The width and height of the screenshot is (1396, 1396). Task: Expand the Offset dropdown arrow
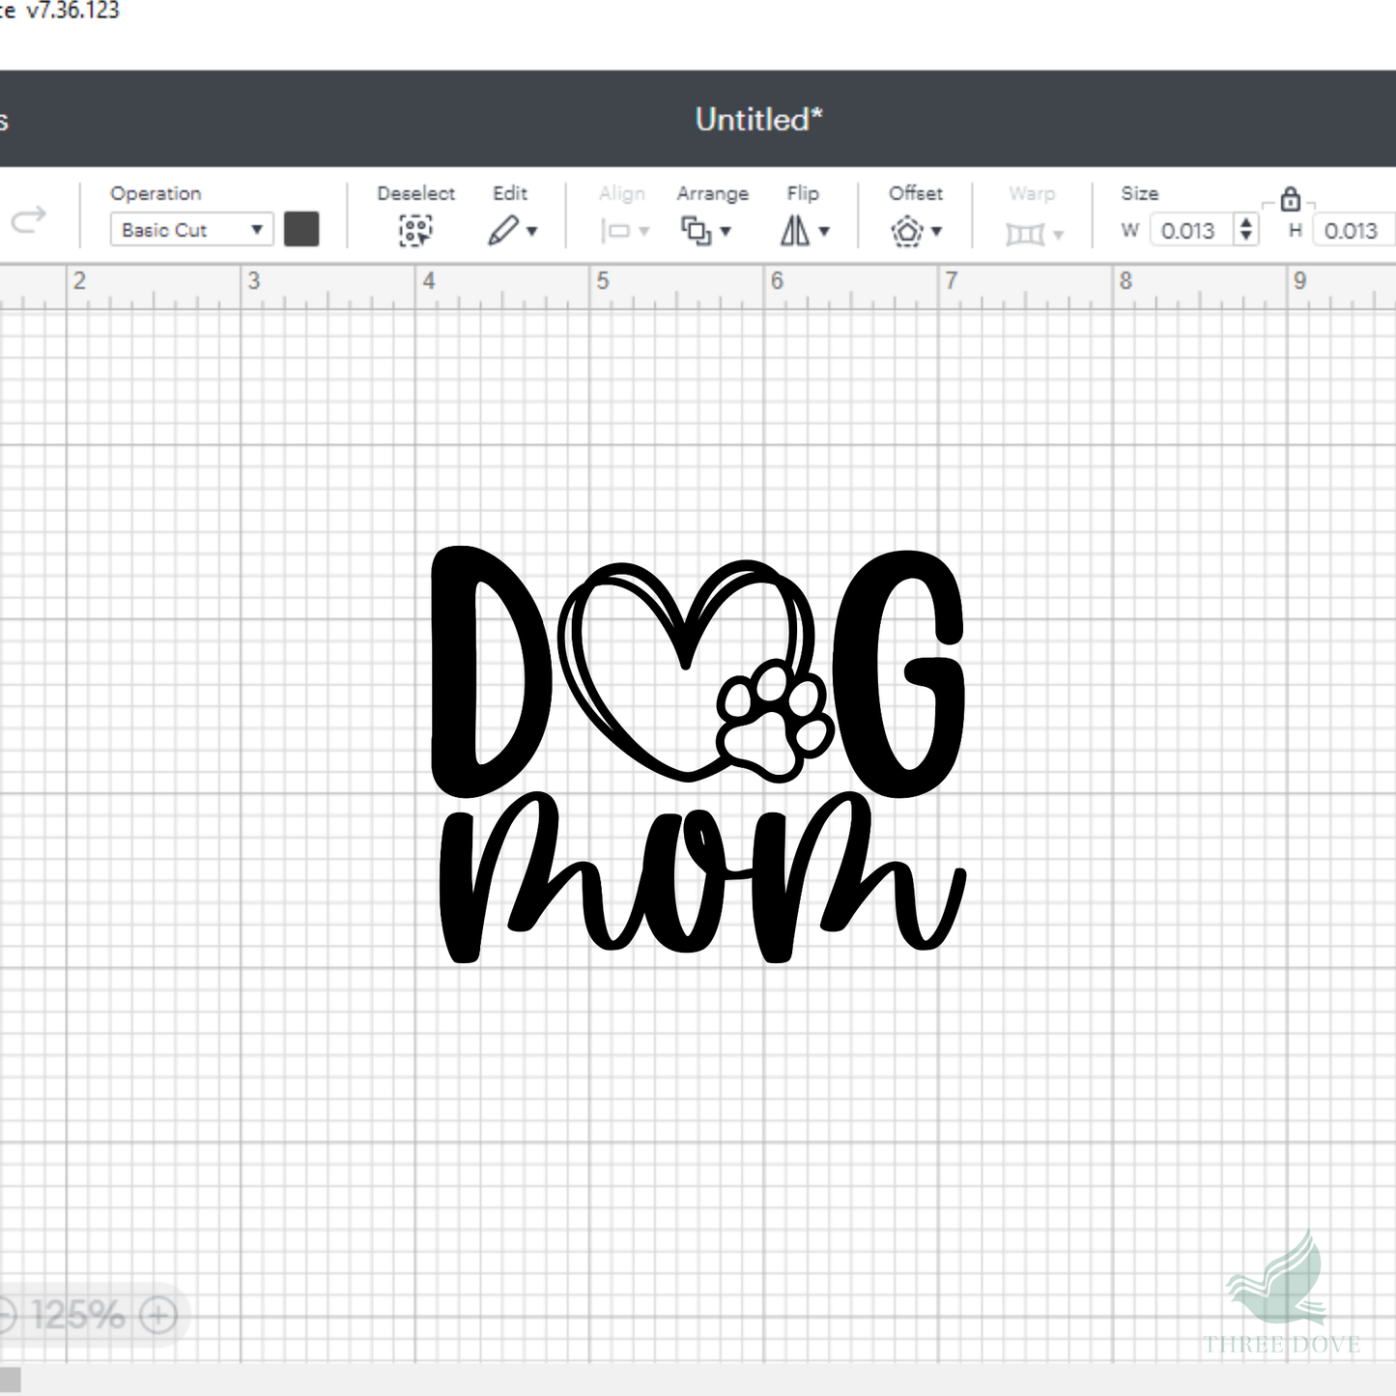[x=936, y=232]
